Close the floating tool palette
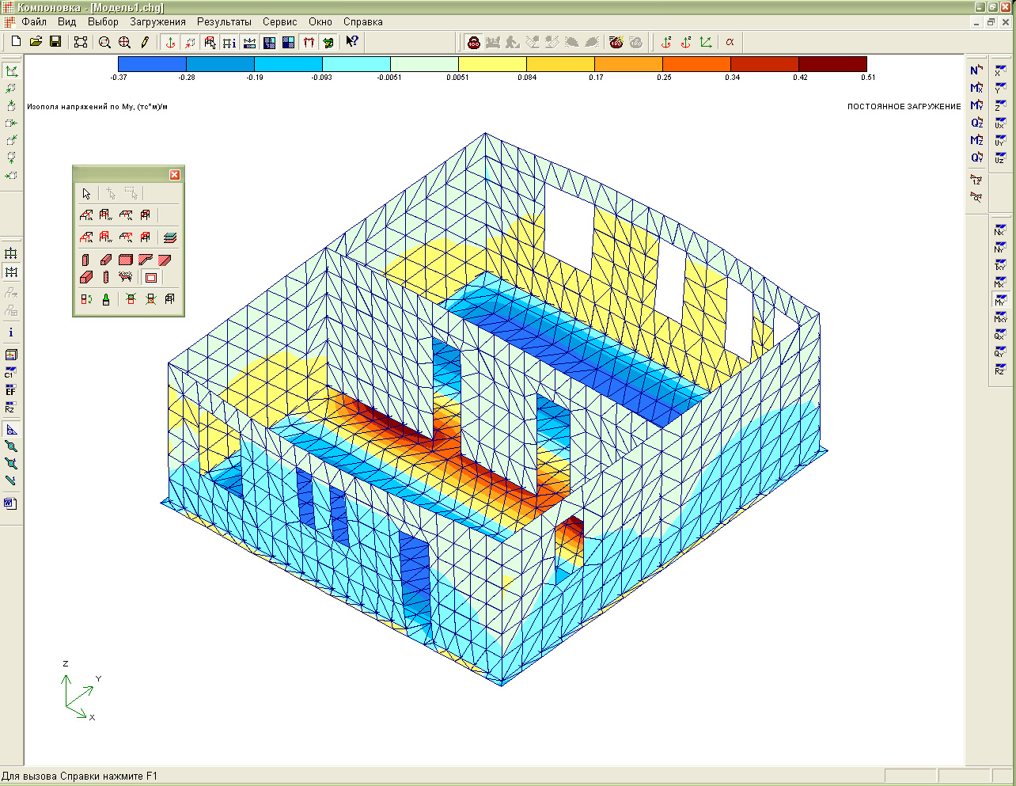 click(x=175, y=175)
